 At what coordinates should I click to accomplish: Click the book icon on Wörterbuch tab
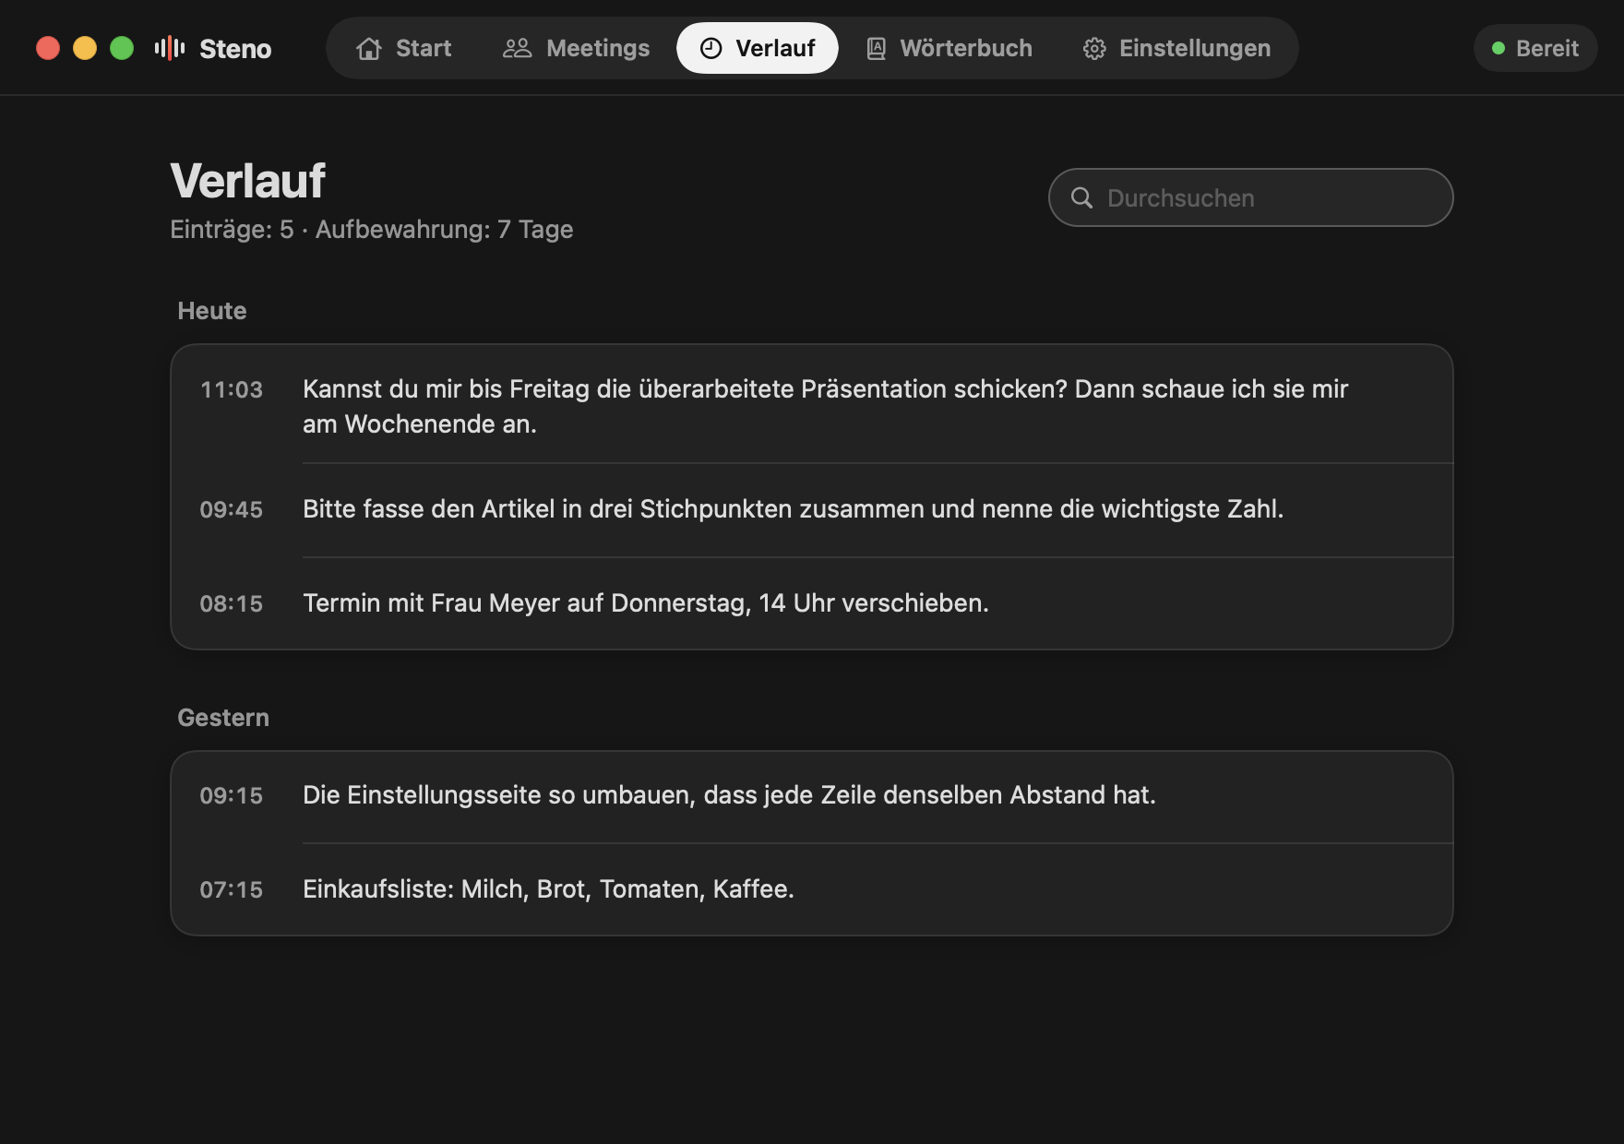point(876,48)
